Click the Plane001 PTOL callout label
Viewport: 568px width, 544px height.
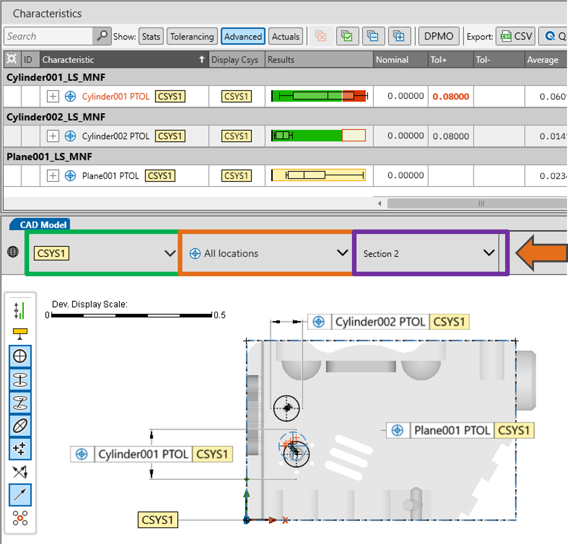click(x=460, y=430)
